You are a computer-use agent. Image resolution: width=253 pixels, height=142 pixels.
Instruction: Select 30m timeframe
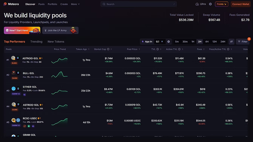(x=185, y=42)
